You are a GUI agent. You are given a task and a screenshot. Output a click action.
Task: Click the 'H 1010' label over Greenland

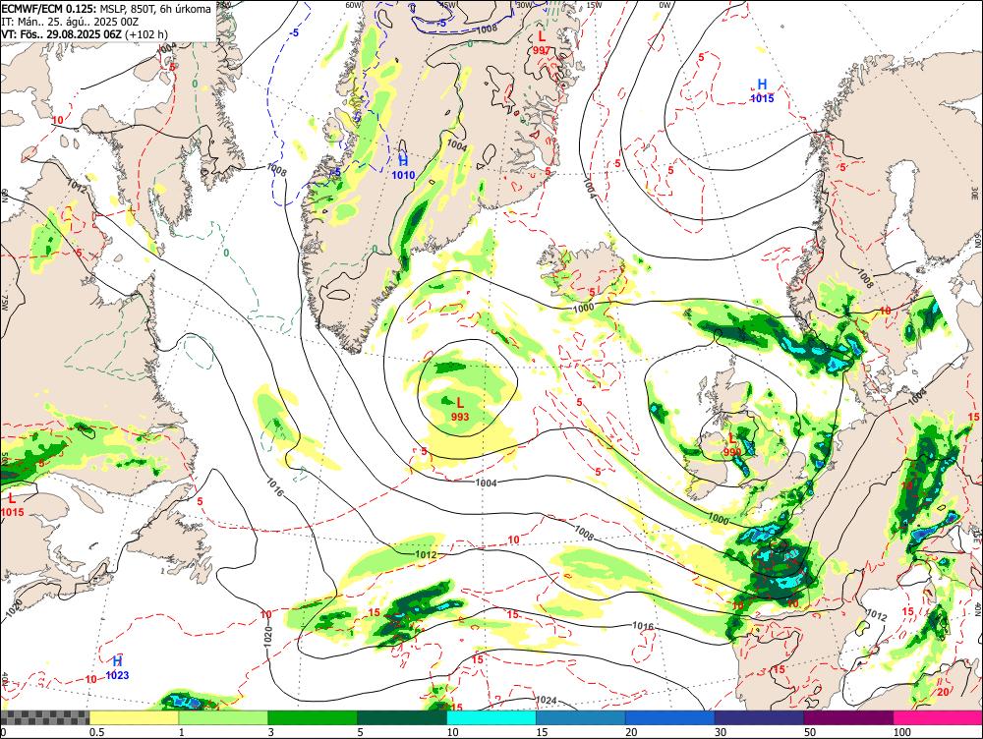(403, 168)
